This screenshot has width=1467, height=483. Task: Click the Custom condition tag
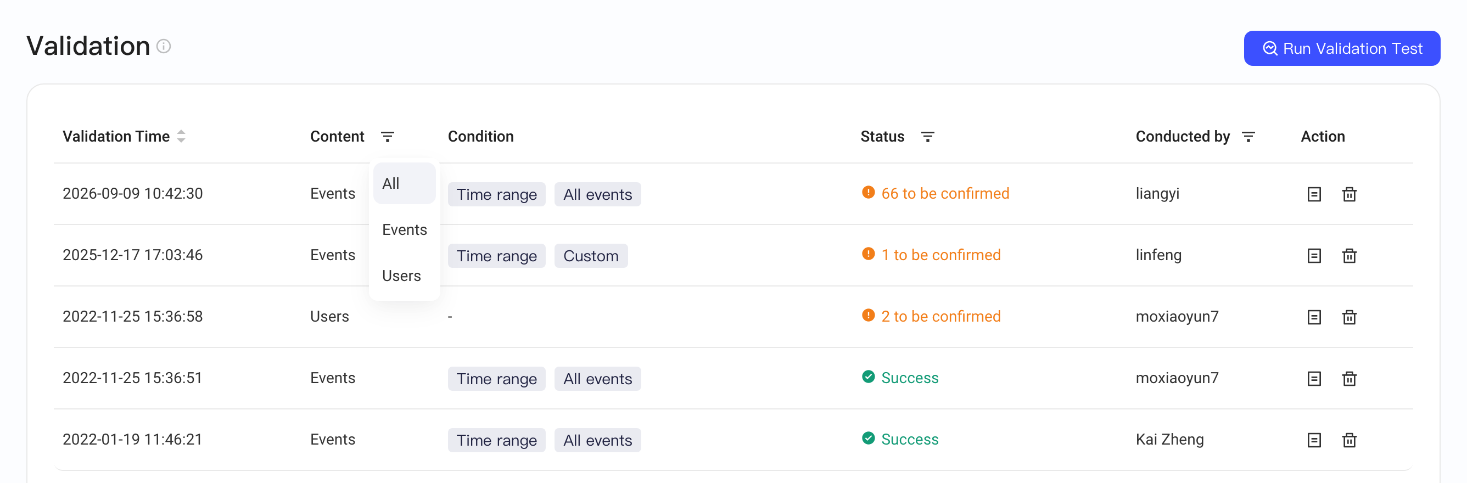pos(591,256)
